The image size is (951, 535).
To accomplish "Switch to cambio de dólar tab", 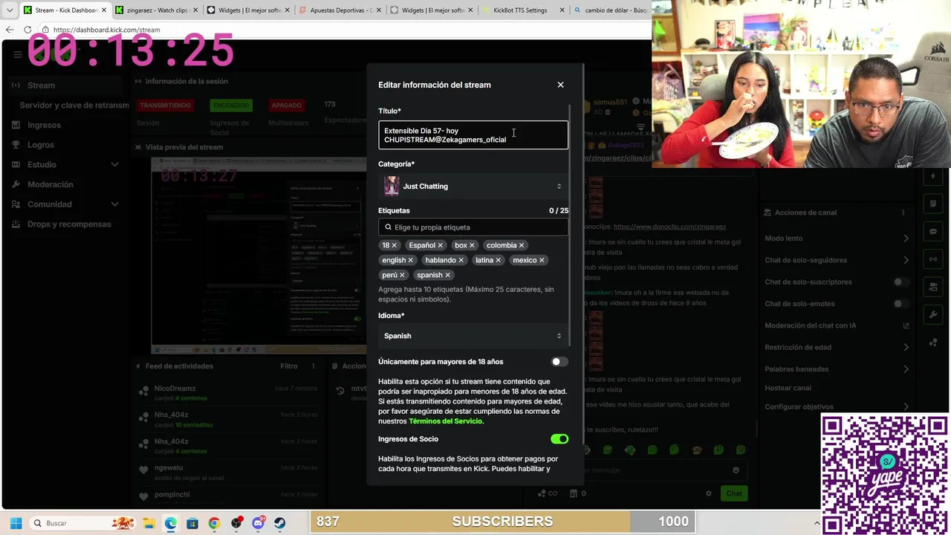I will tap(611, 10).
